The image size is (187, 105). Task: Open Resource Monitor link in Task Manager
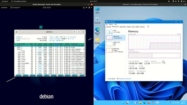point(124,79)
